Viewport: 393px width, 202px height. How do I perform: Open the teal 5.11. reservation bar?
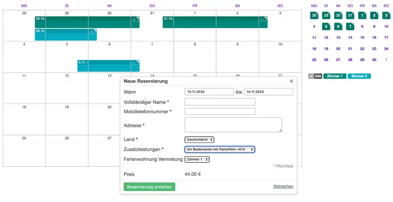[109, 66]
